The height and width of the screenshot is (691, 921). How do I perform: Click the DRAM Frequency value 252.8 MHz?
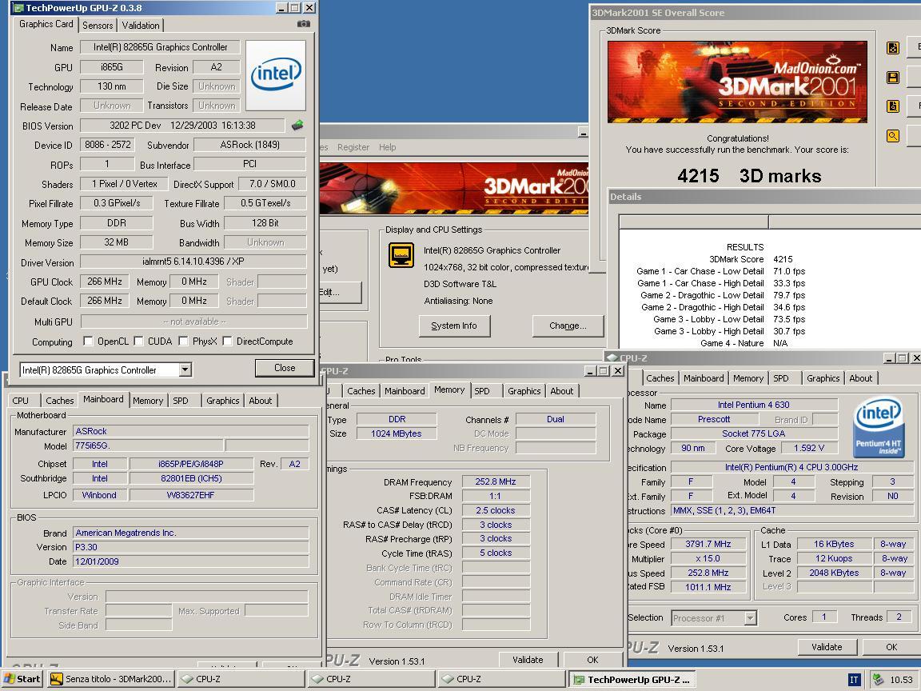(x=496, y=481)
